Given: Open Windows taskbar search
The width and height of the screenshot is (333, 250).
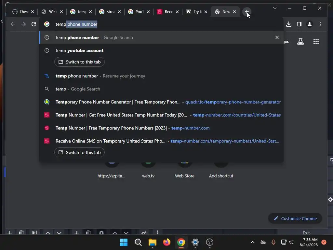Looking at the screenshot, I should 138,242.
